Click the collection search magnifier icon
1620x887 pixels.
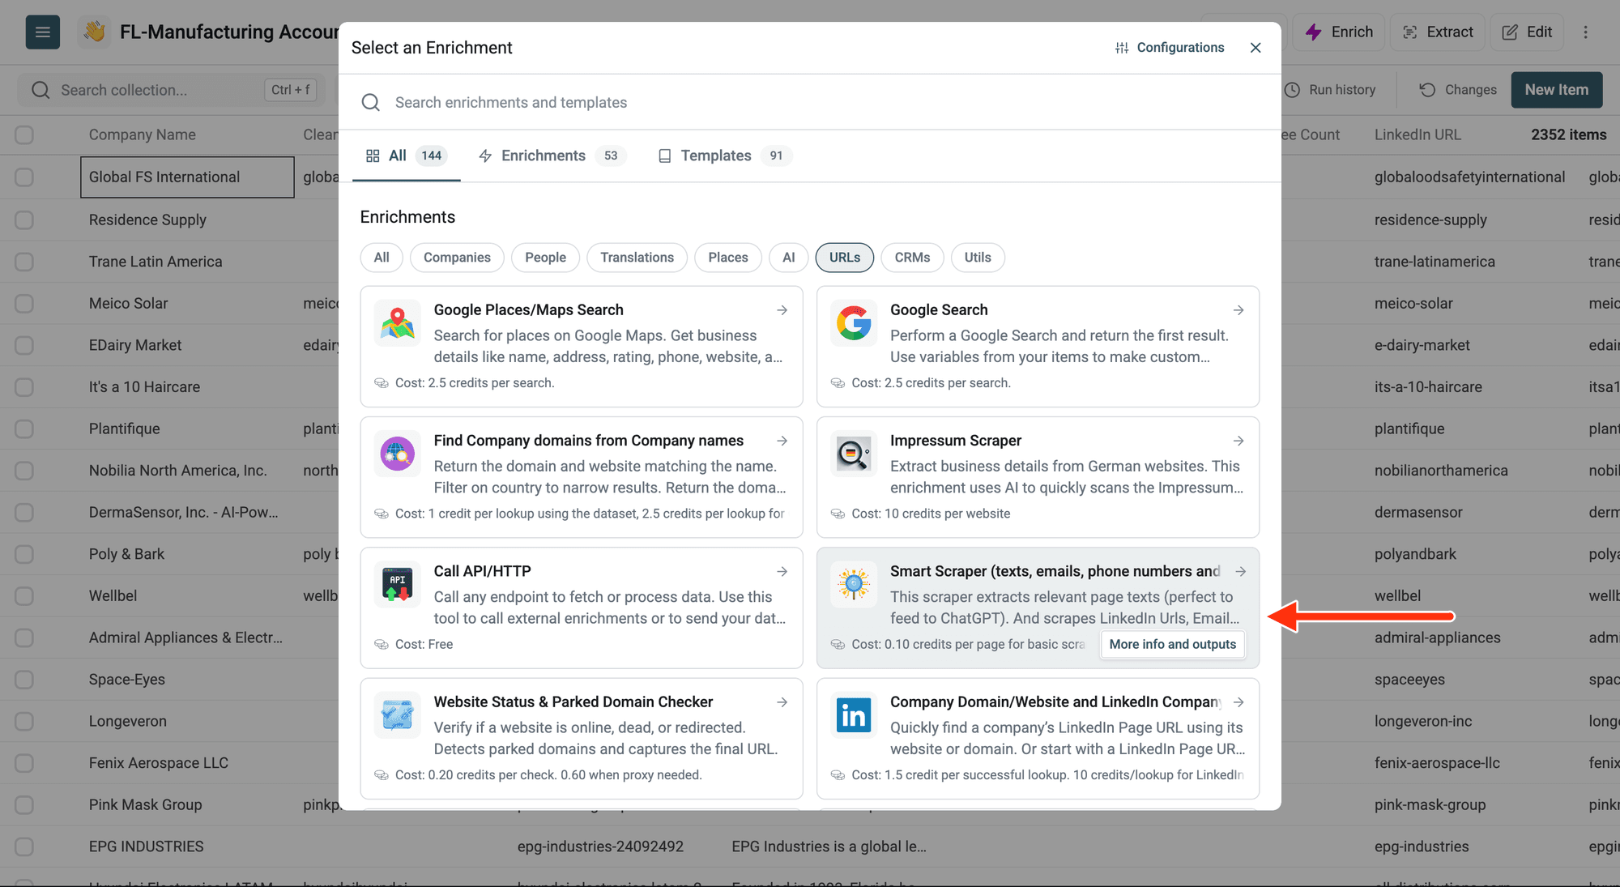[x=40, y=90]
